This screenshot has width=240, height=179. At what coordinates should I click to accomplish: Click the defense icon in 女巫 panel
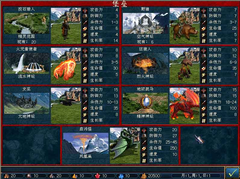coord(85,96)
